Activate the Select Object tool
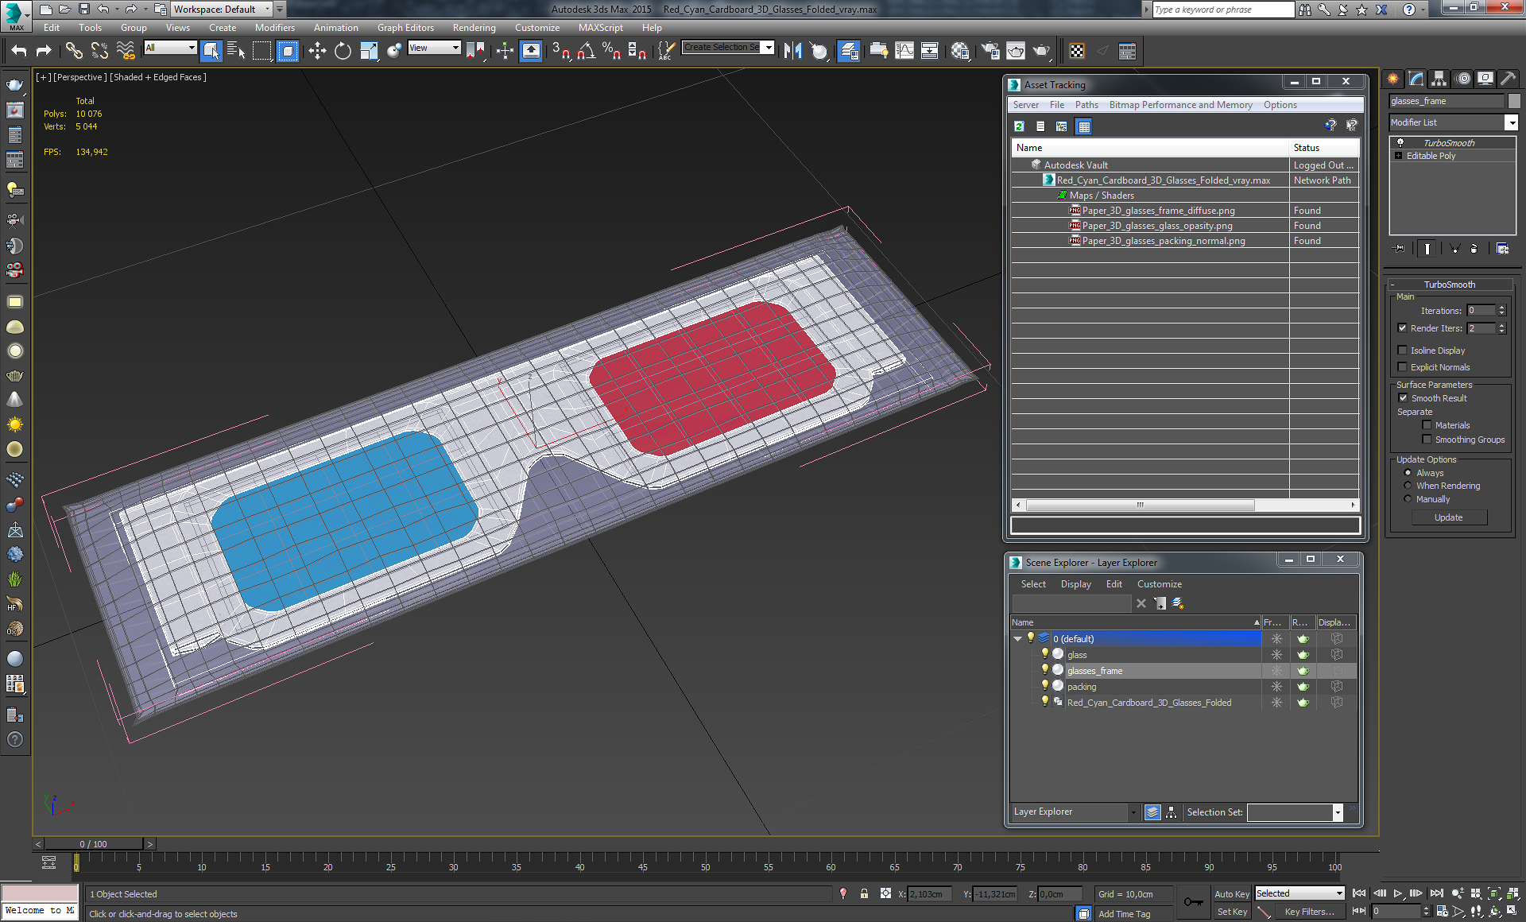 [x=211, y=51]
